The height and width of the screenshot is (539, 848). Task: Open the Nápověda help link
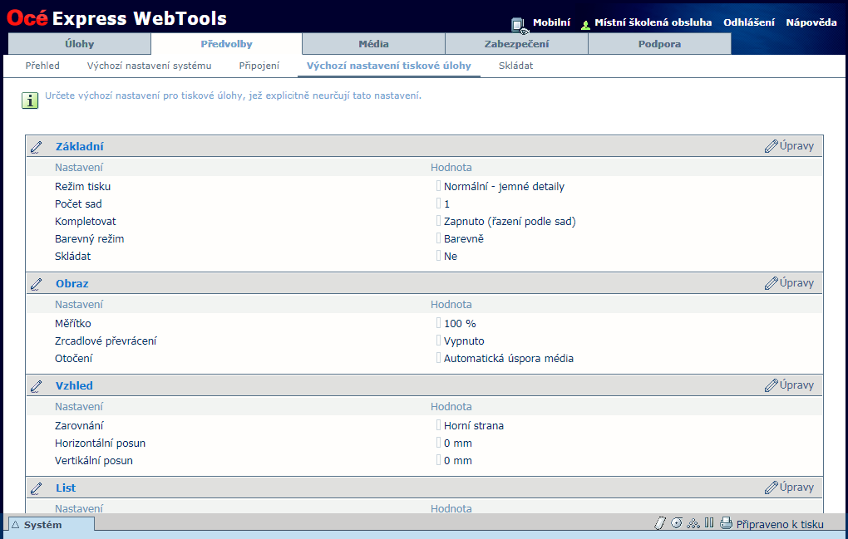point(811,22)
